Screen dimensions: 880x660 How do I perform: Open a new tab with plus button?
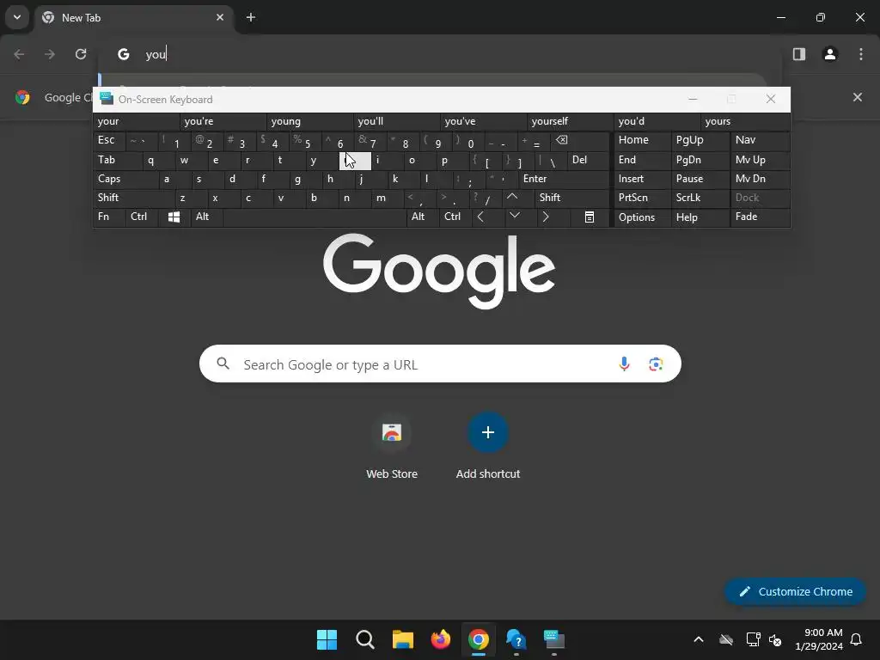click(251, 17)
